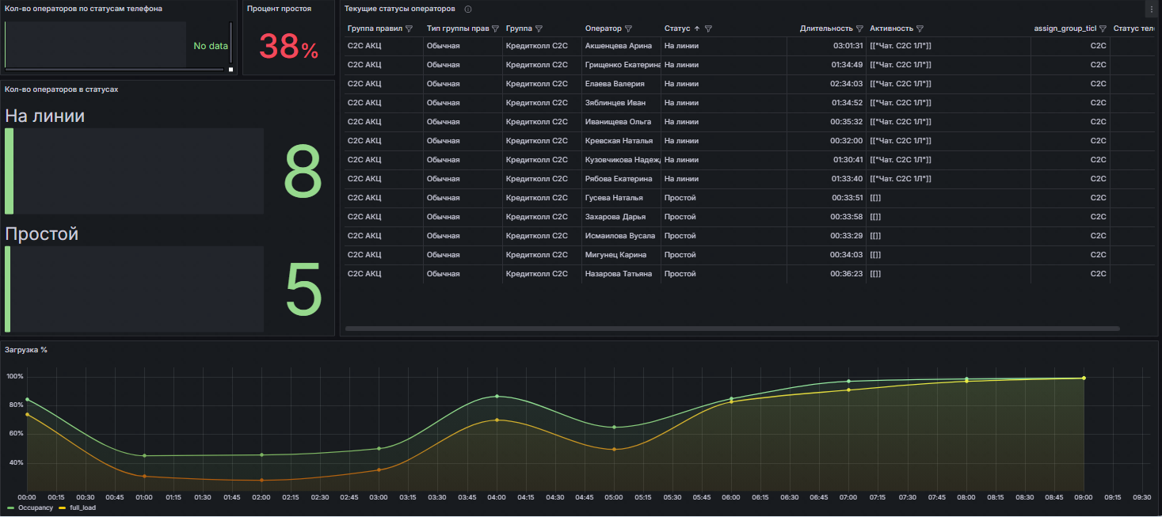Image resolution: width=1162 pixels, height=517 pixels.
Task: Filter the Активность column
Action: pos(920,29)
